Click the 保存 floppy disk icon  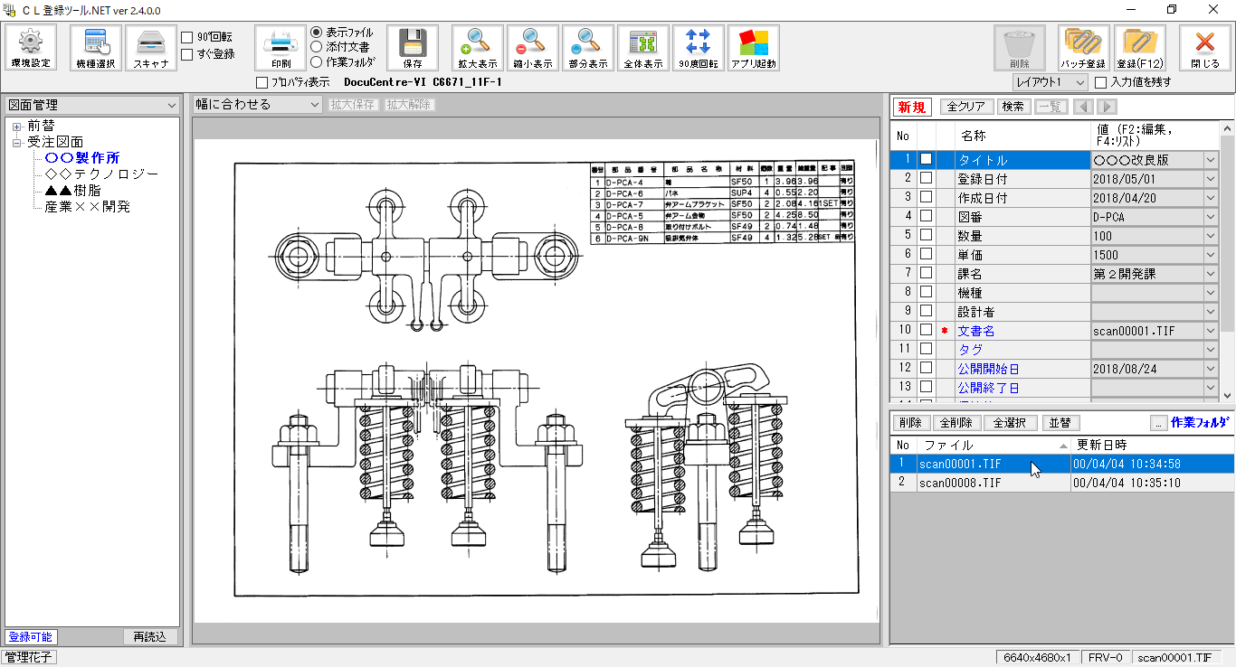(x=413, y=48)
